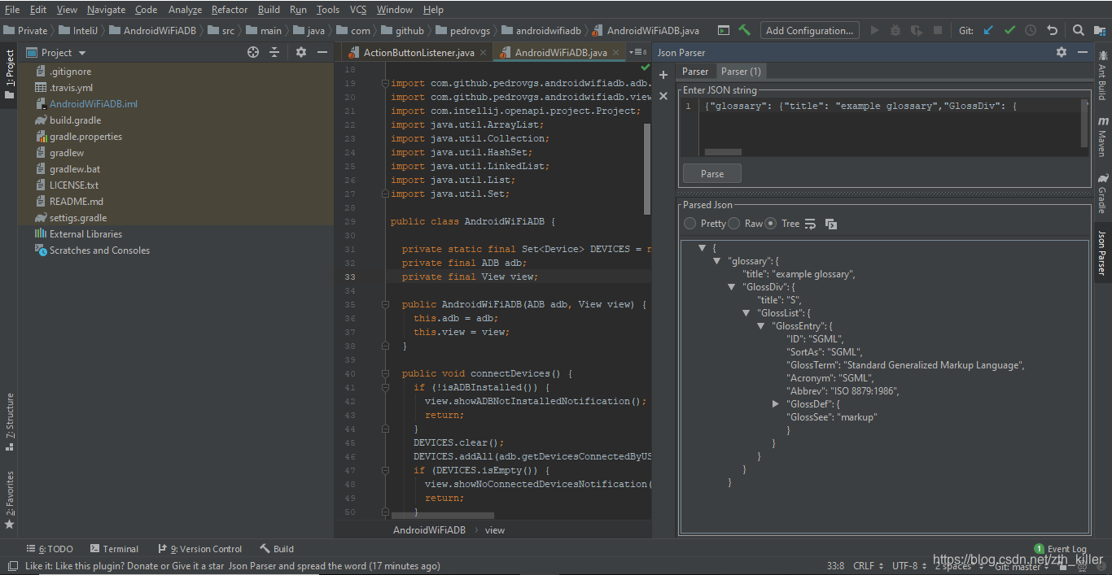This screenshot has width=1112, height=575.
Task: Click the Add Configuration... button
Action: tap(810, 30)
